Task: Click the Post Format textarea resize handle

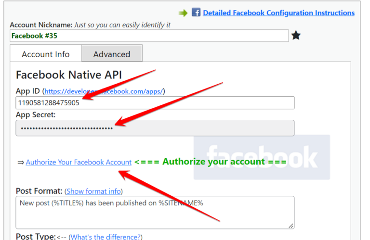Action: (x=291, y=226)
